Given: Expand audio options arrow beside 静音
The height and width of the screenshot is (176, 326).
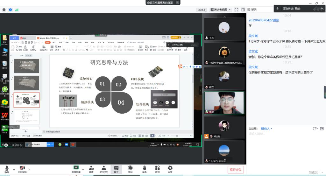Looking at the screenshot, I should (13, 169).
